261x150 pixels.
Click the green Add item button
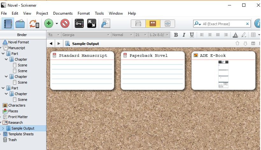point(48,24)
